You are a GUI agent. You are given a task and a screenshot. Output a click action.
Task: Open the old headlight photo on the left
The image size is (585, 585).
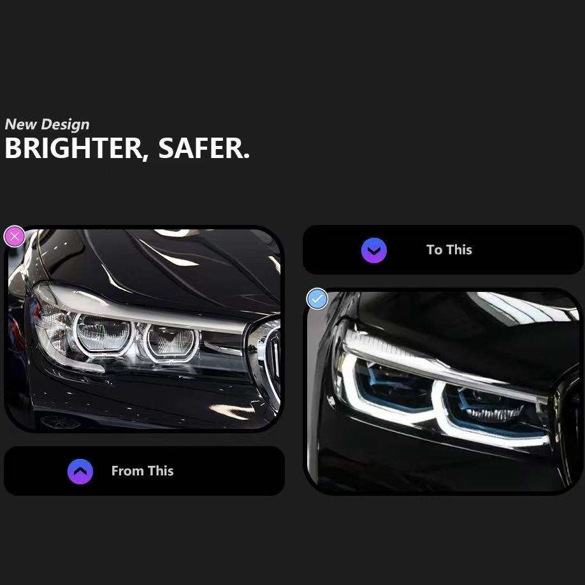click(x=144, y=328)
